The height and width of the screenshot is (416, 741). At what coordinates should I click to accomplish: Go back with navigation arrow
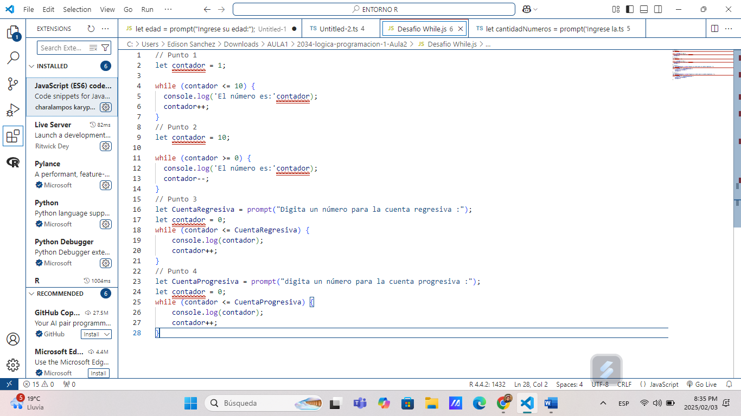(x=207, y=9)
